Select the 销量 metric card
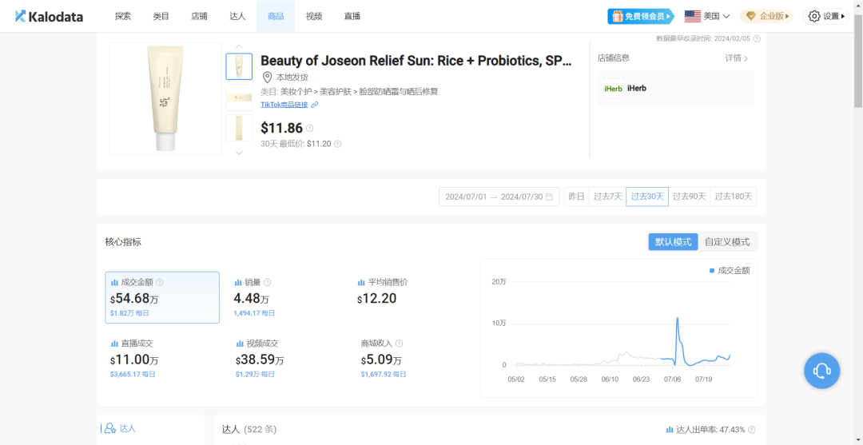 (286, 297)
